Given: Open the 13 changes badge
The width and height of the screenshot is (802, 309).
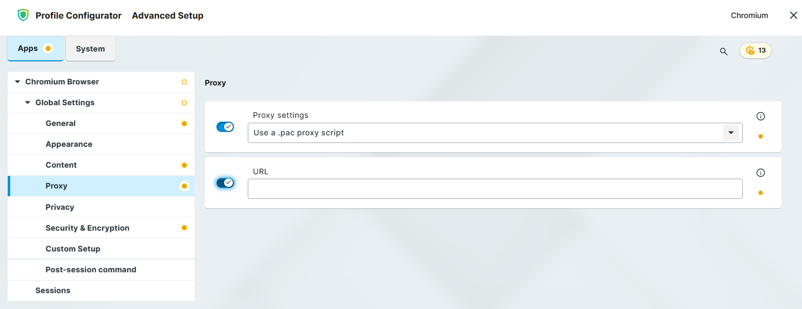Looking at the screenshot, I should (756, 50).
